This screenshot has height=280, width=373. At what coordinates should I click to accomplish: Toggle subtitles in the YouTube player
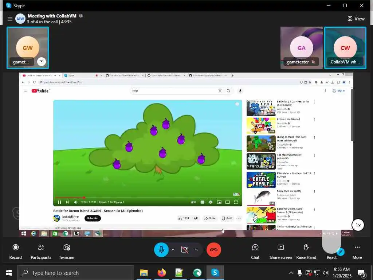[x=203, y=202]
